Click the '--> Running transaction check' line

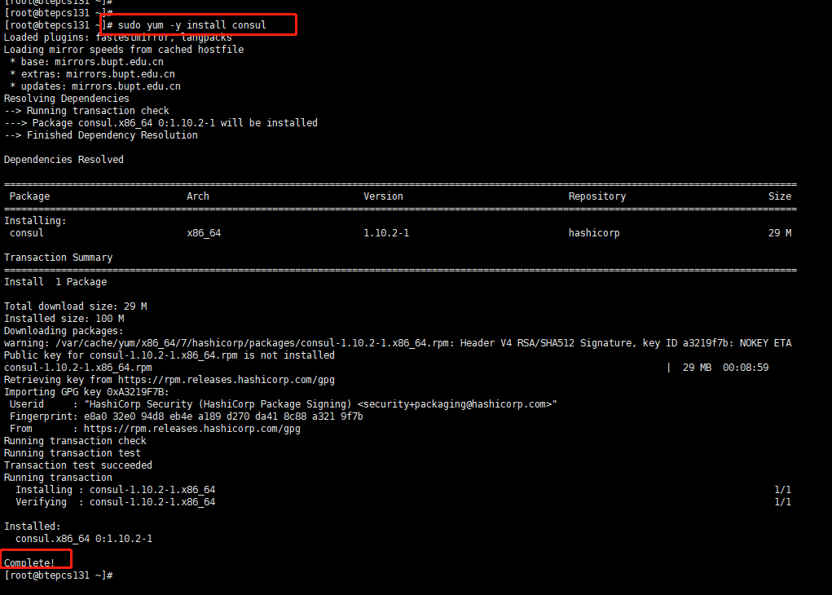point(86,110)
